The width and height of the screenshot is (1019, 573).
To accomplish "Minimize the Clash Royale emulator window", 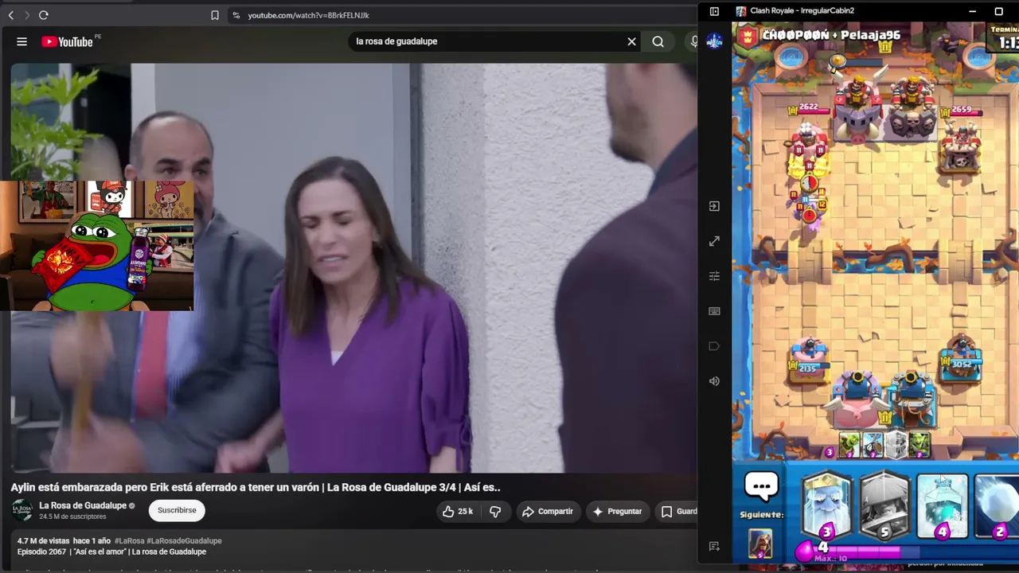I will click(x=972, y=11).
